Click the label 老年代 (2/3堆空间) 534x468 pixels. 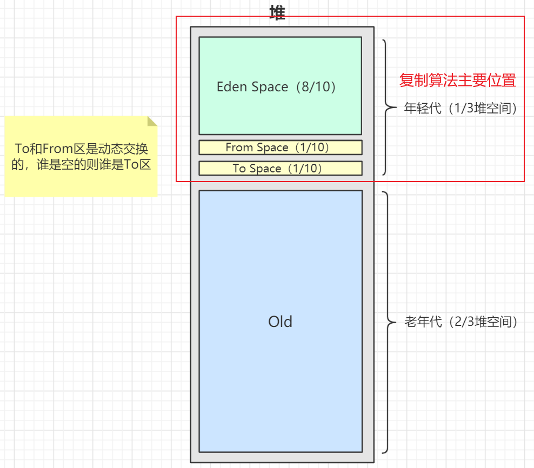(461, 322)
